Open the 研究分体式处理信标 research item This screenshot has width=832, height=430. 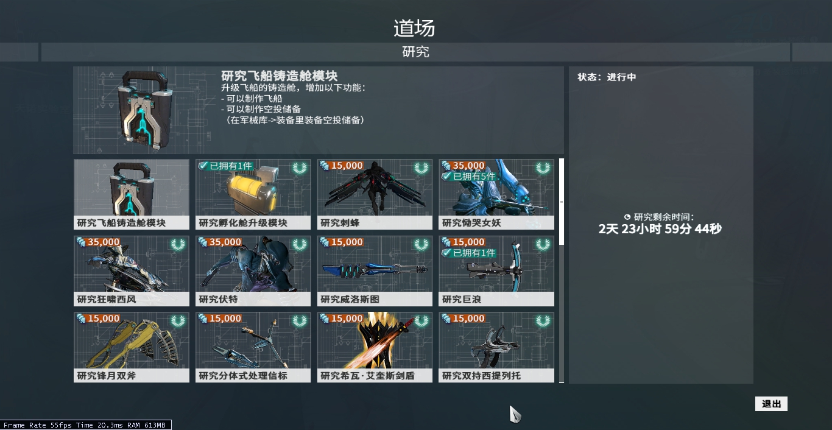(253, 347)
